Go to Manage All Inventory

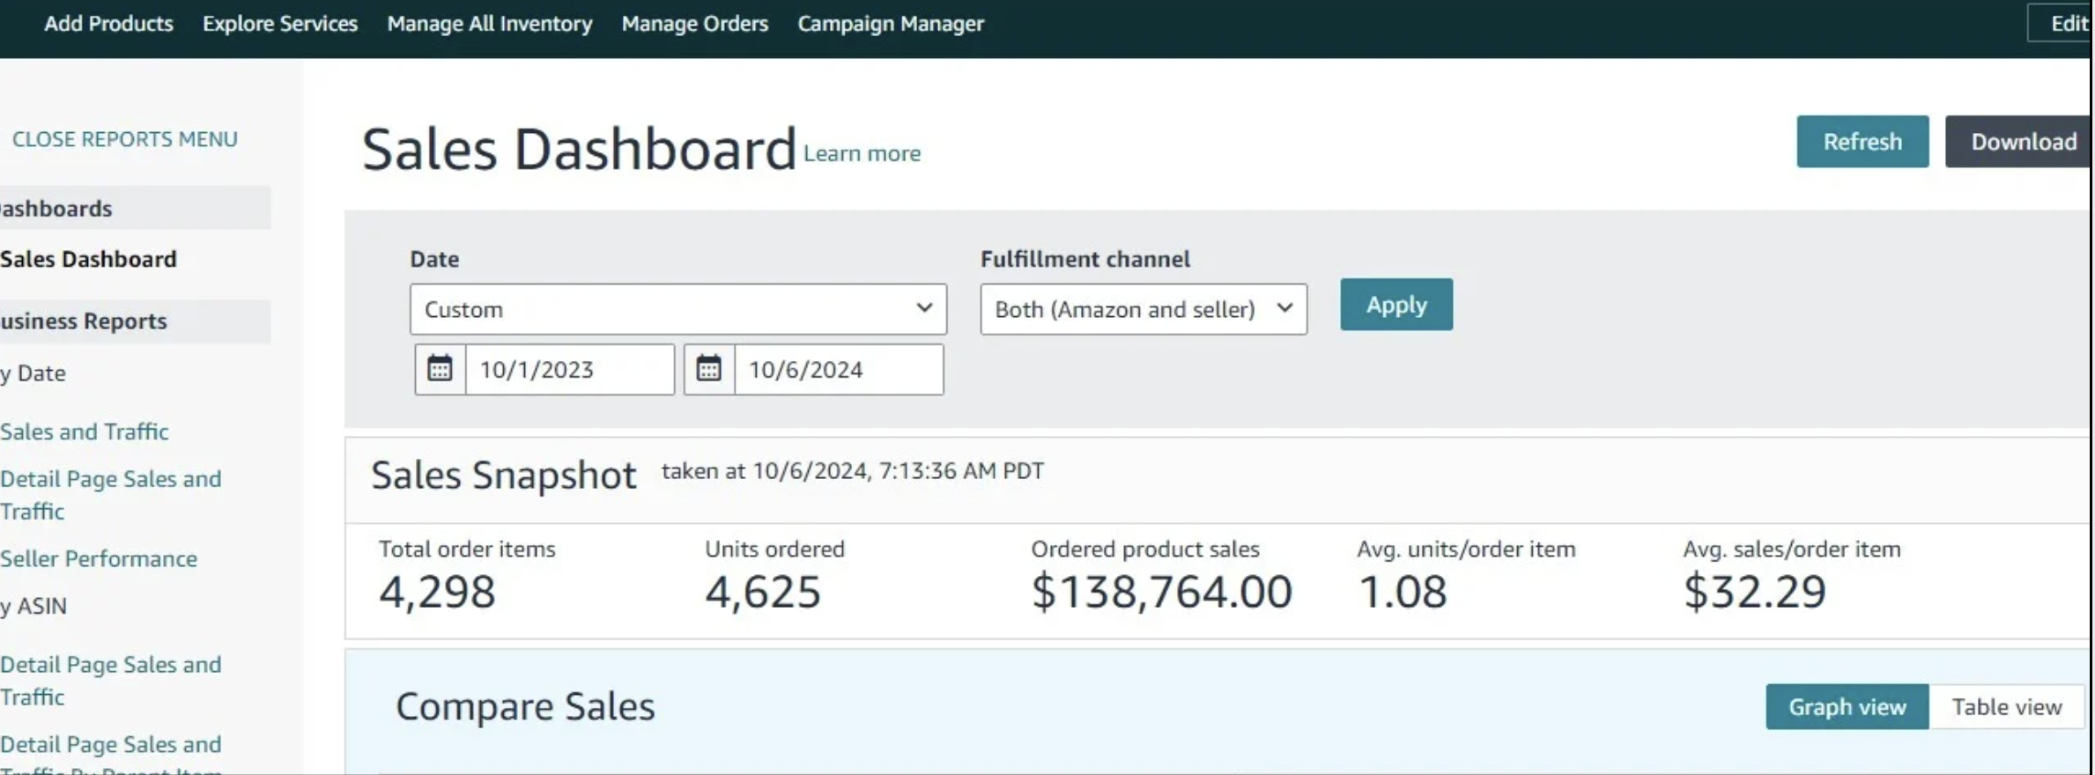(490, 24)
